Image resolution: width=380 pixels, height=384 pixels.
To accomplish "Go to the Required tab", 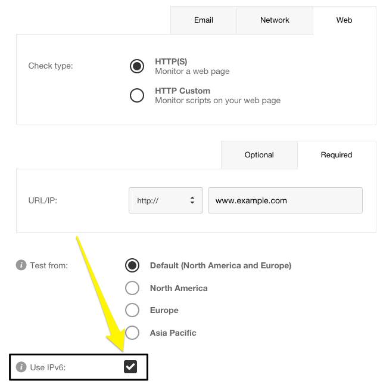I will (337, 155).
